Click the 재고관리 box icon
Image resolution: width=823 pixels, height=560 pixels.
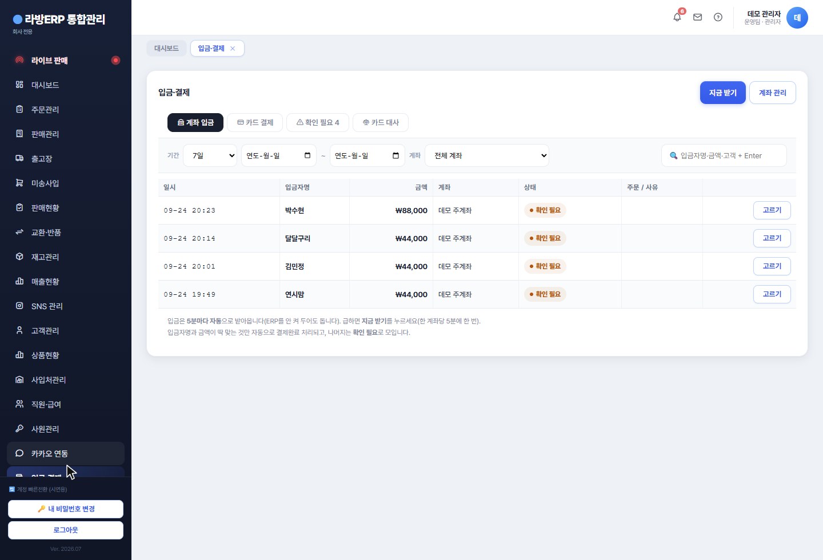pyautogui.click(x=19, y=257)
